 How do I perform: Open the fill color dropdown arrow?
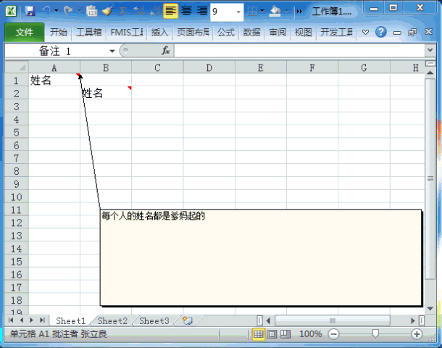pos(286,12)
